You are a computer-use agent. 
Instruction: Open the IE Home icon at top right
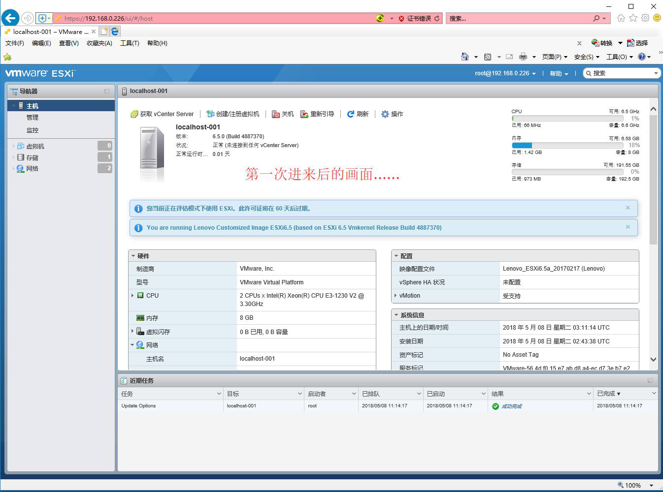[x=621, y=18]
